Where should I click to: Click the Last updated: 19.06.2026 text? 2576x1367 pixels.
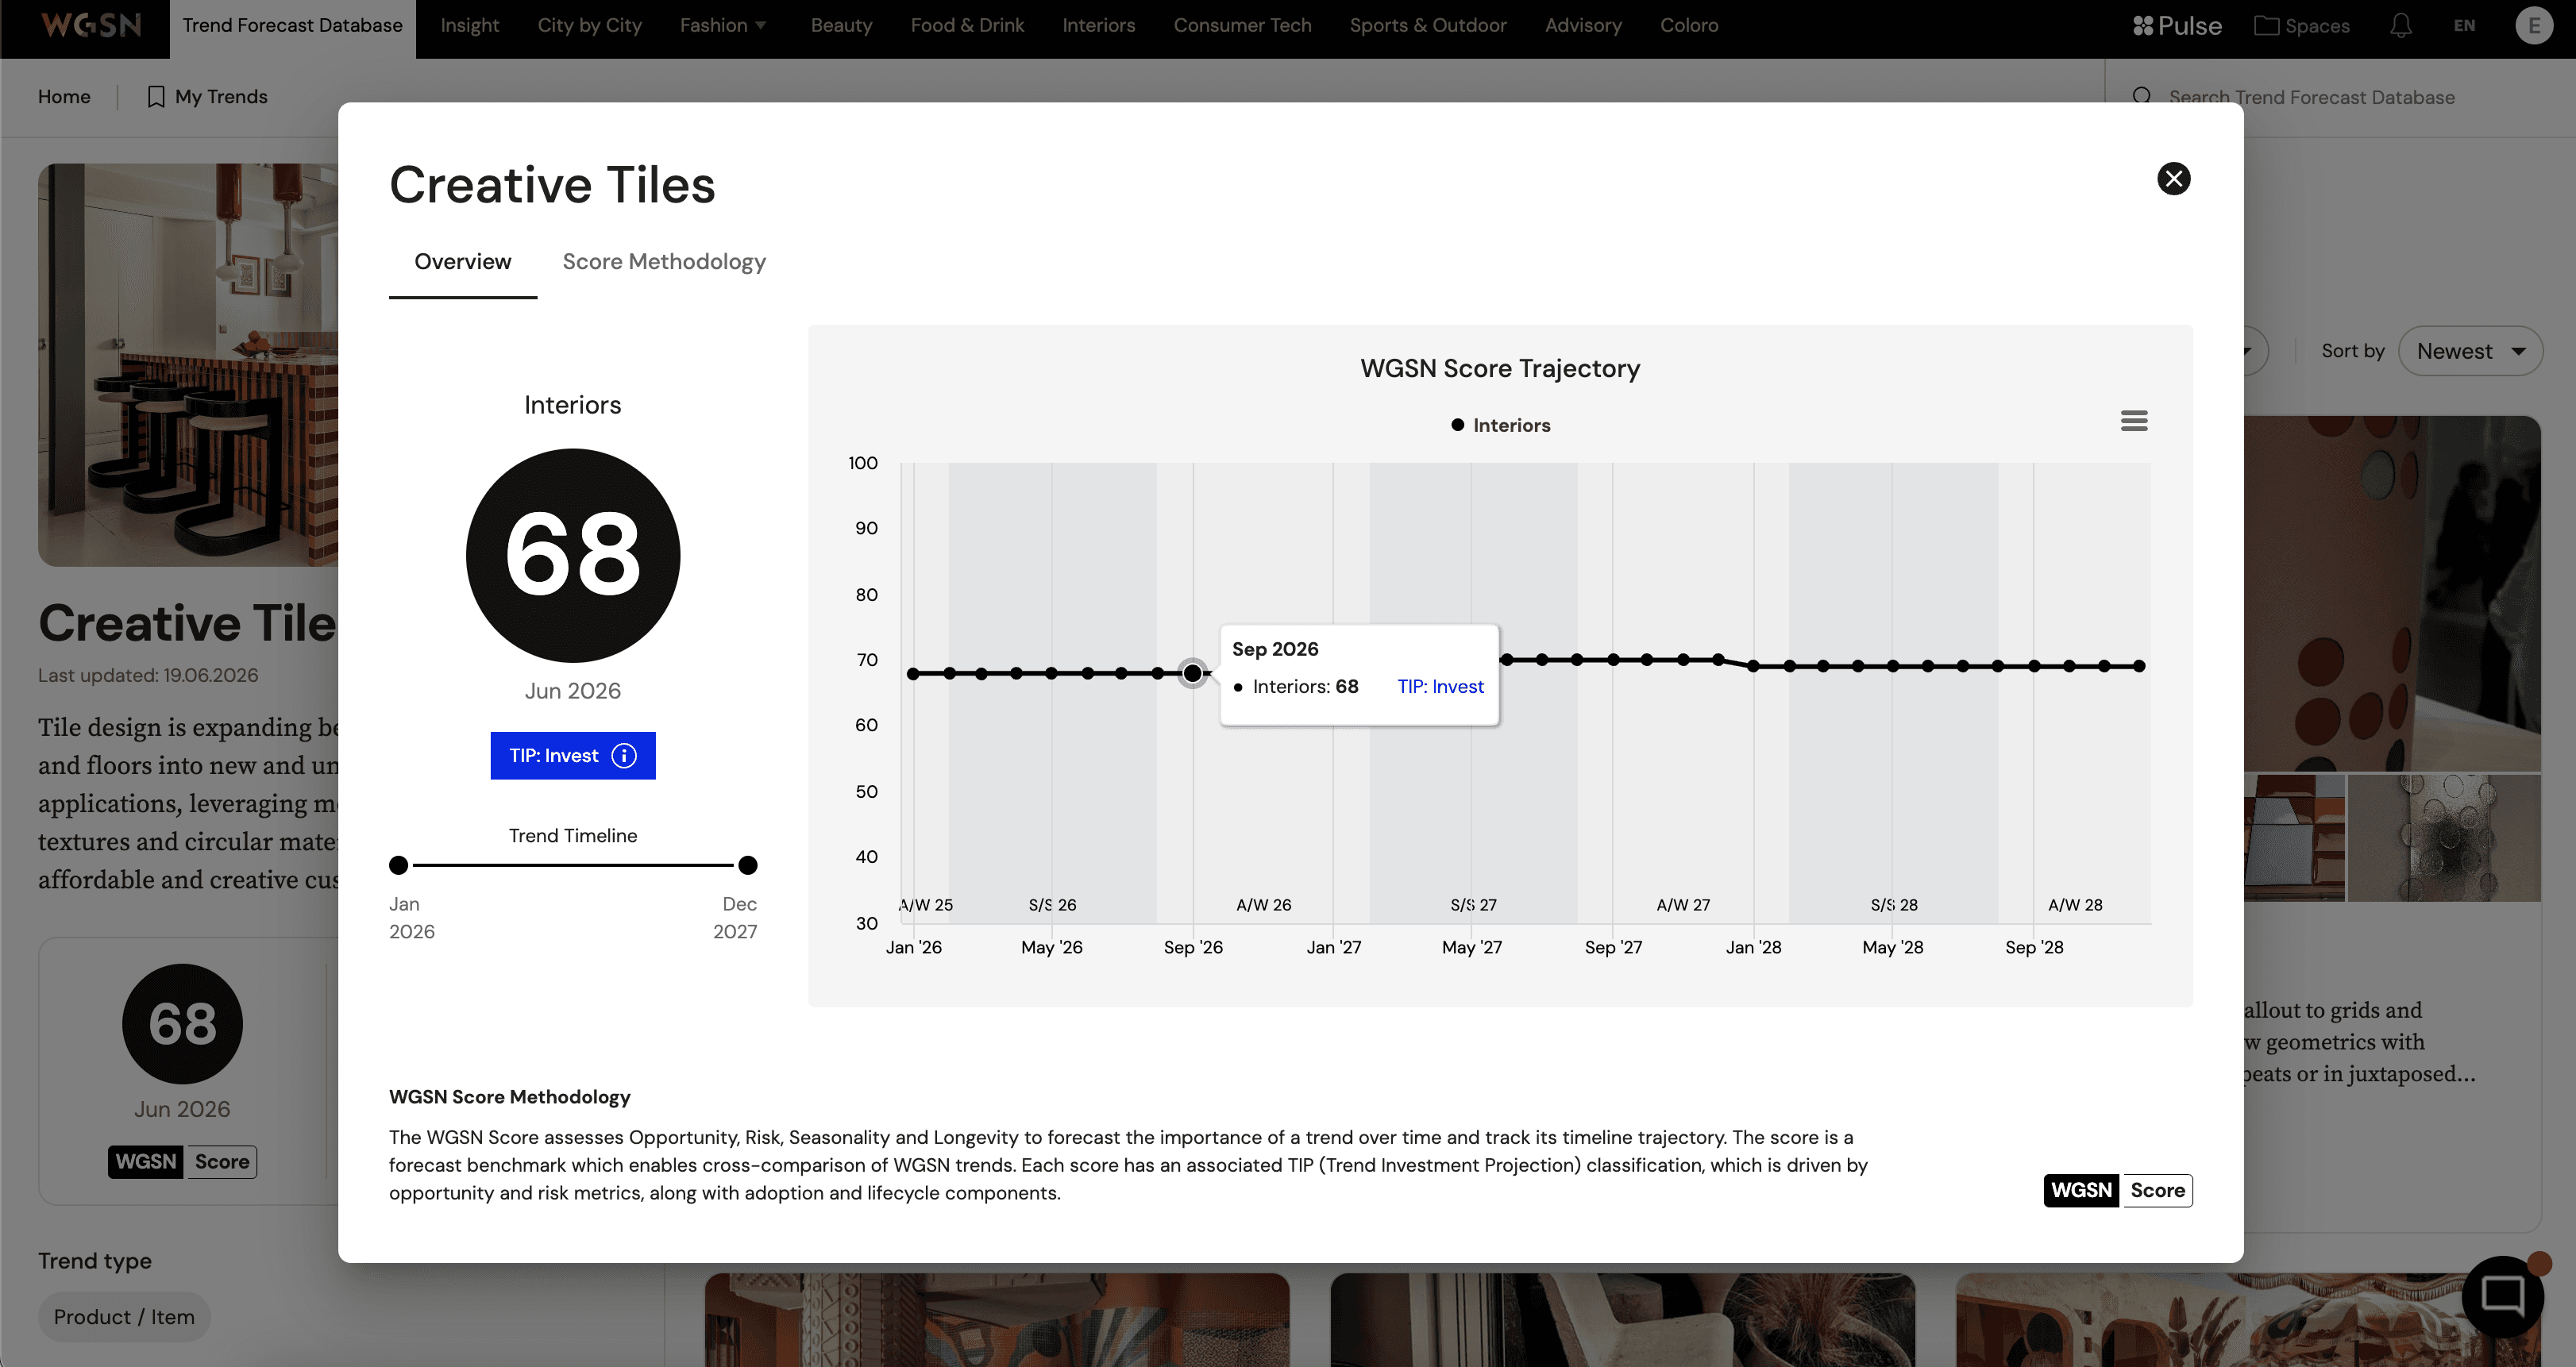click(x=148, y=675)
